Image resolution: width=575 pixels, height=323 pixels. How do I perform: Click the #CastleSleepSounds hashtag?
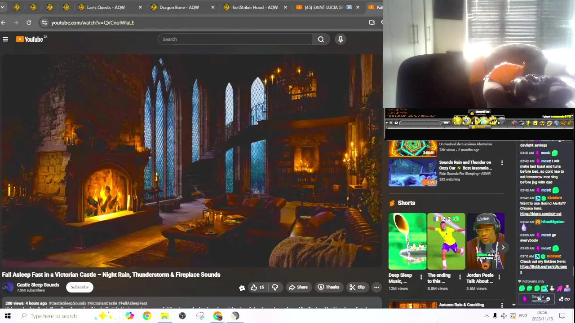coord(67,304)
